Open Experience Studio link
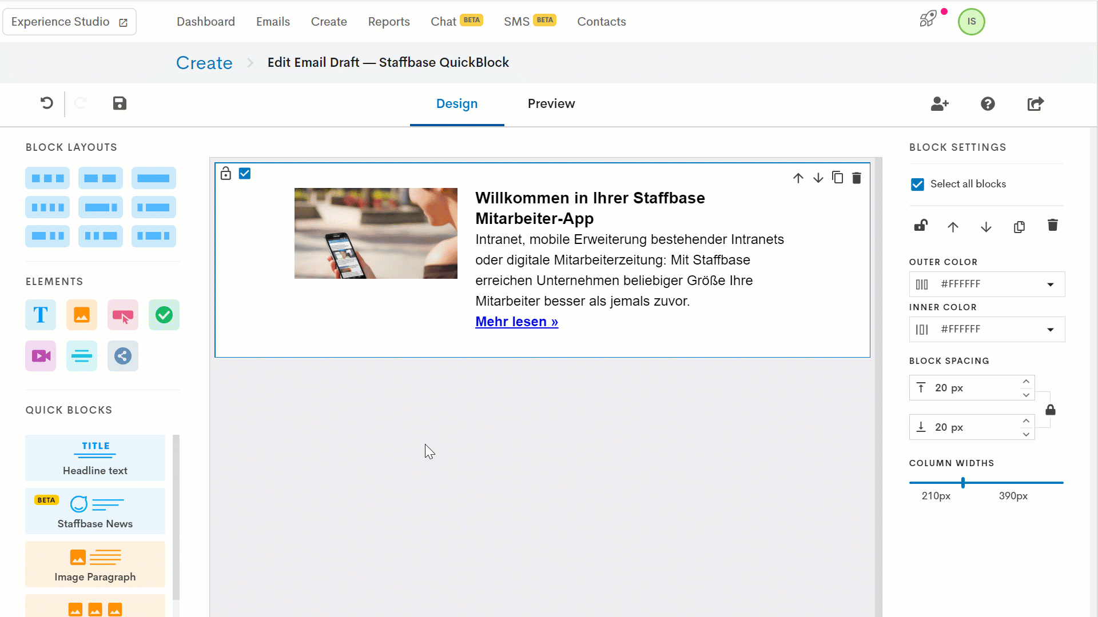 69,22
